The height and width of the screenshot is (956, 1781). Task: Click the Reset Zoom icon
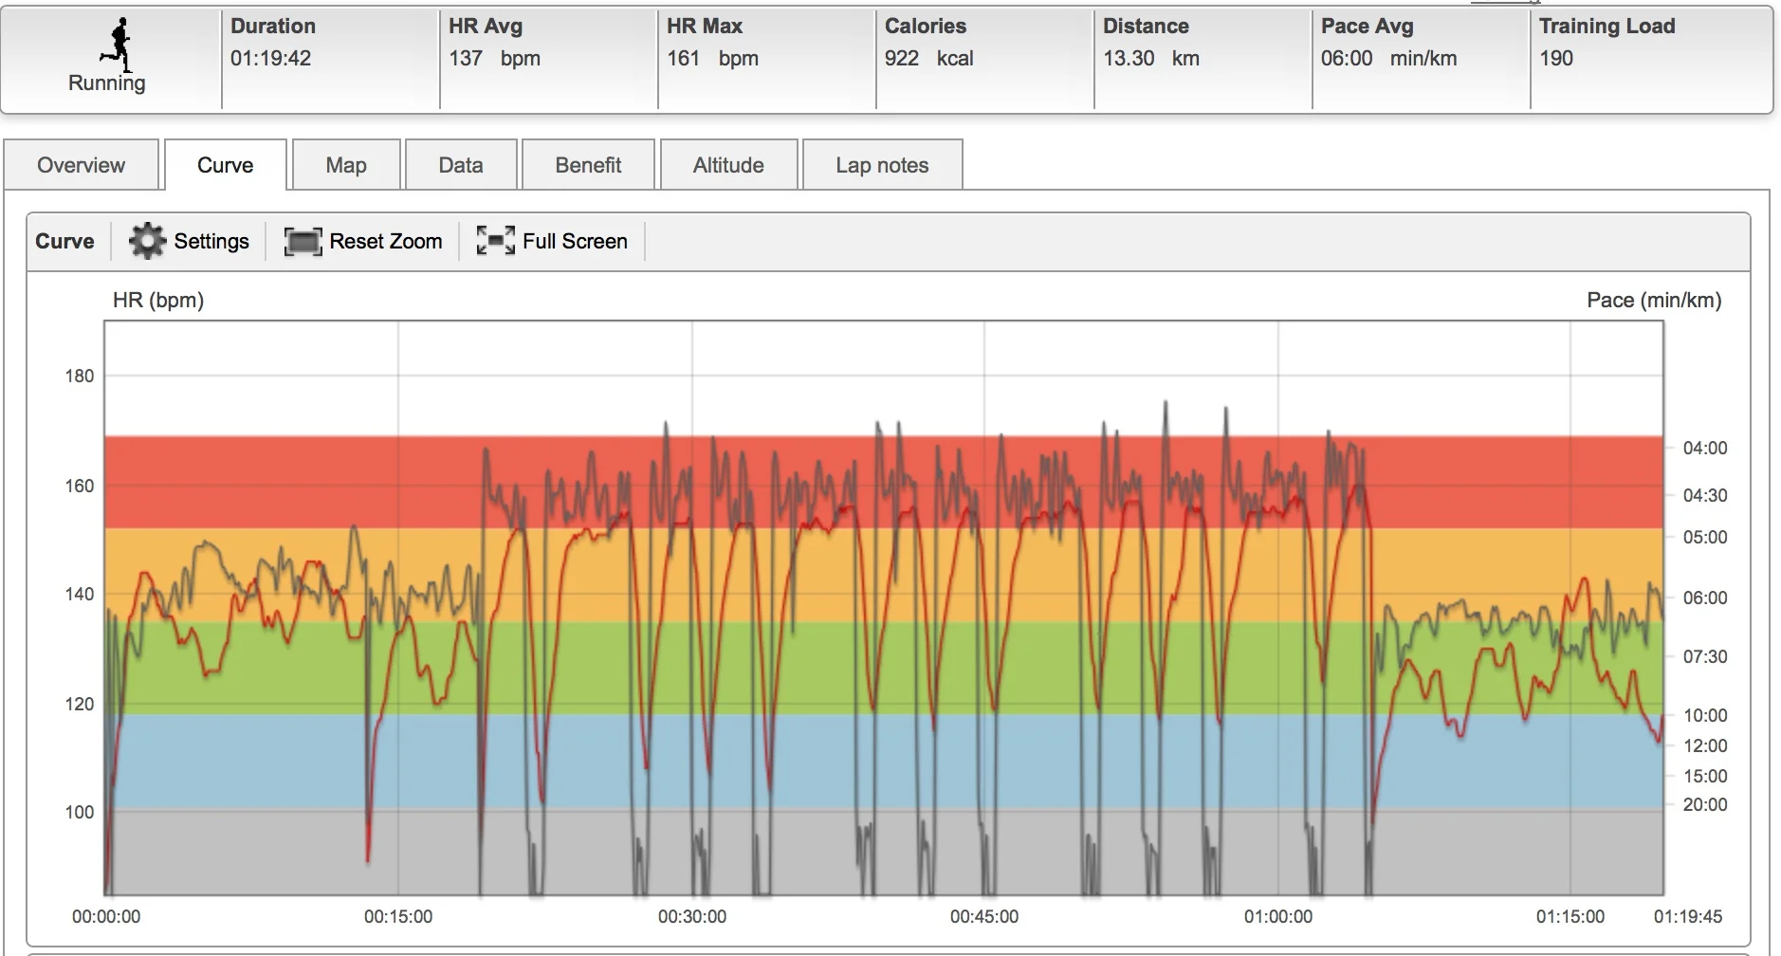pyautogui.click(x=303, y=242)
